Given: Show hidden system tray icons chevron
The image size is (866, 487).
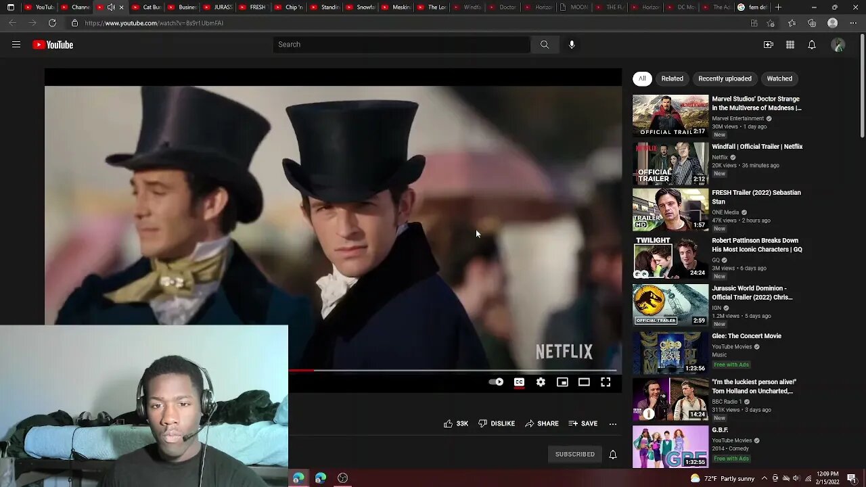Looking at the screenshot, I should tap(765, 478).
